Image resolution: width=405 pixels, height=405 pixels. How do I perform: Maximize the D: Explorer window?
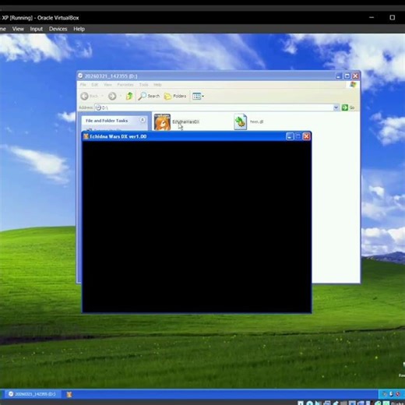click(347, 76)
